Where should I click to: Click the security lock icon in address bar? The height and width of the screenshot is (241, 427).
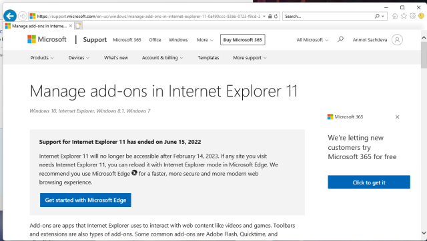click(270, 16)
